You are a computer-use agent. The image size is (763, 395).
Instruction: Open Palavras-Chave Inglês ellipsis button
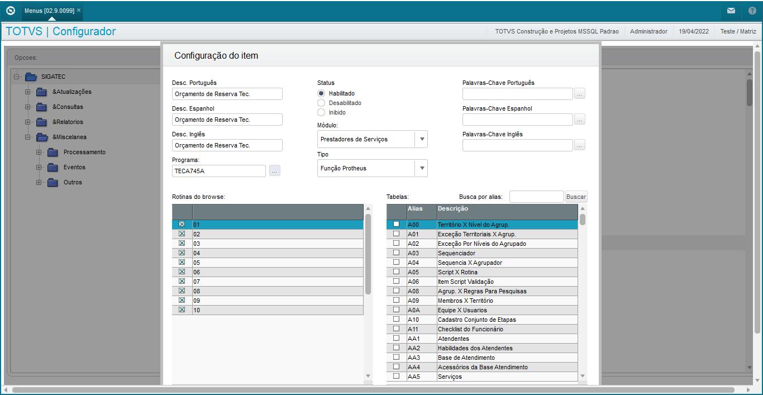580,145
